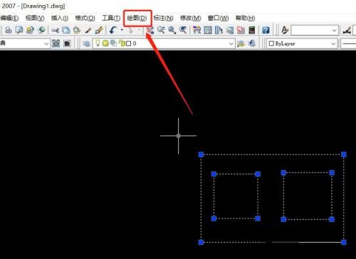
Task: Open the 视图(V) menu
Action: pyautogui.click(x=35, y=18)
